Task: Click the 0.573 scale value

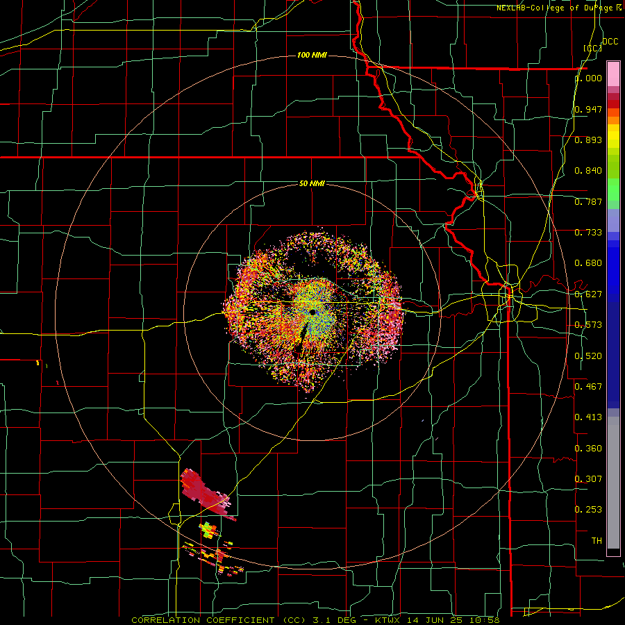Action: 588,325
